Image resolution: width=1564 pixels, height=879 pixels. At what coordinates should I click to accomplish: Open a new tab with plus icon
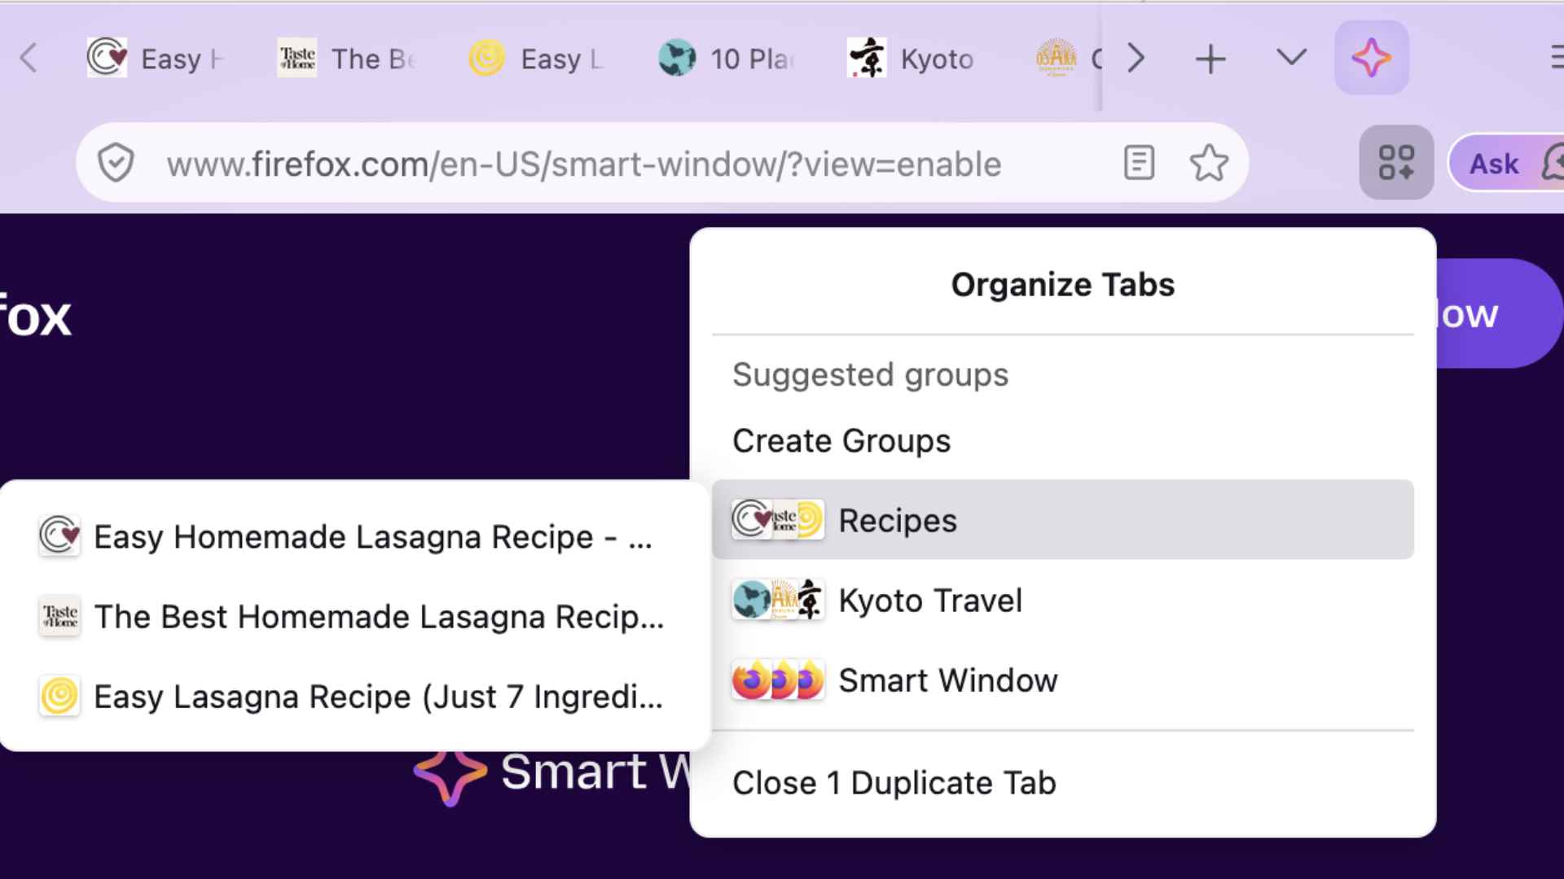pyautogui.click(x=1210, y=59)
